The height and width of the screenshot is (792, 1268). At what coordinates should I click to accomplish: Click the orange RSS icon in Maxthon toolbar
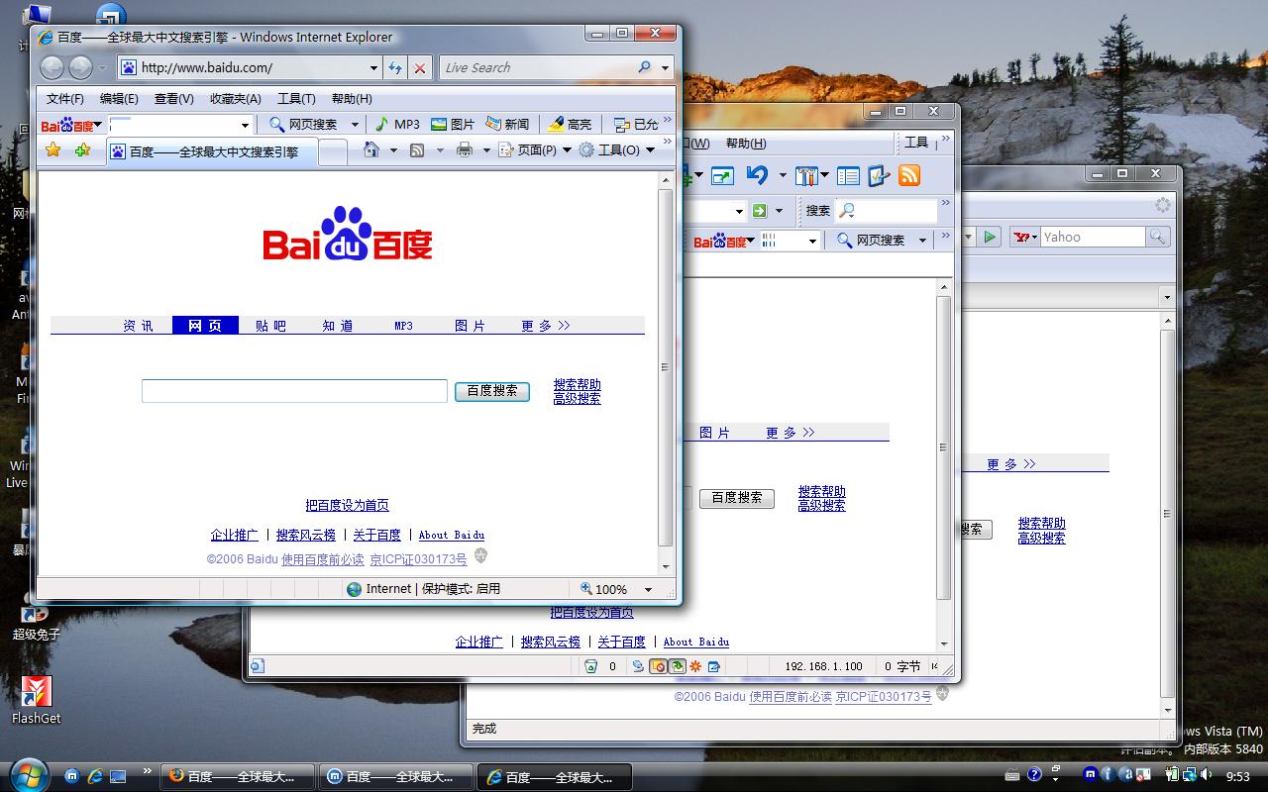[x=909, y=176]
